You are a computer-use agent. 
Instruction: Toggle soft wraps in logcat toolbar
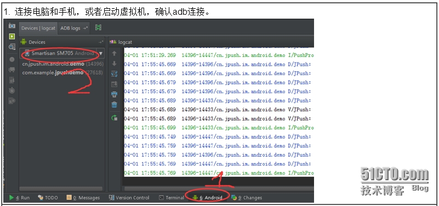click(114, 74)
